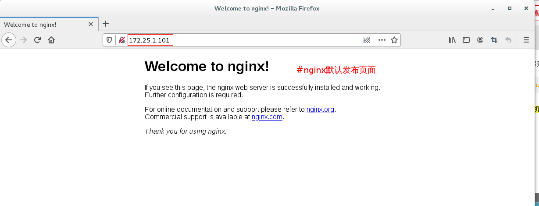Follow the nginx.org link
Viewport: 539px width, 206px height.
321,110
